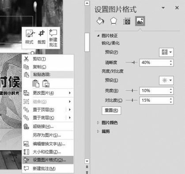185x174 pixels.
Task: Adjust the 对比度(C) slider
Action: (x=132, y=101)
